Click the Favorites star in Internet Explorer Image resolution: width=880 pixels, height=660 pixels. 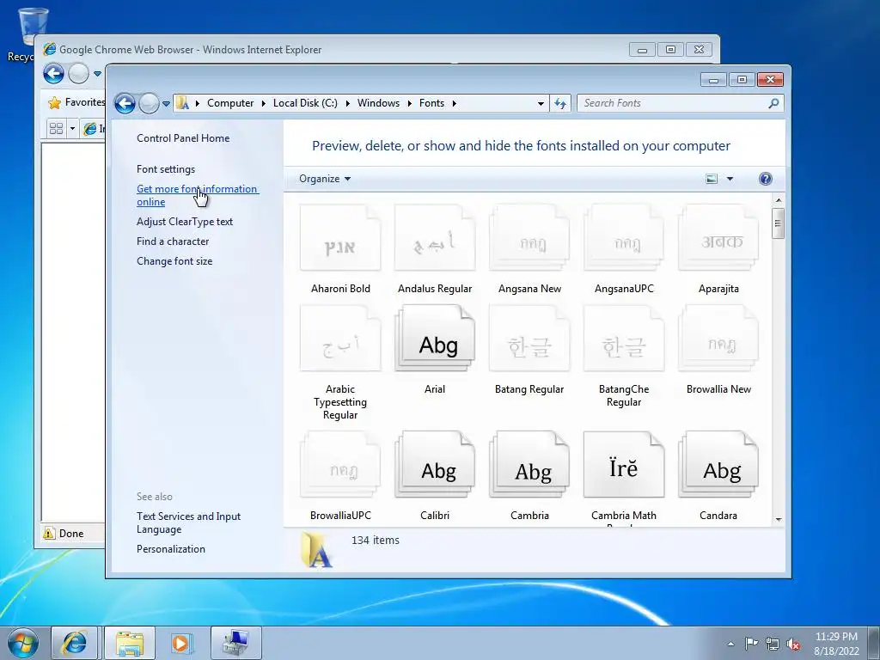54,103
